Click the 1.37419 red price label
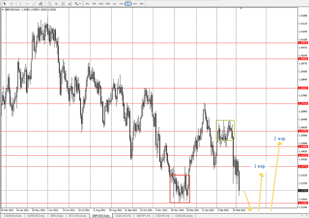The height and width of the screenshot is (218, 309). tap(303, 103)
